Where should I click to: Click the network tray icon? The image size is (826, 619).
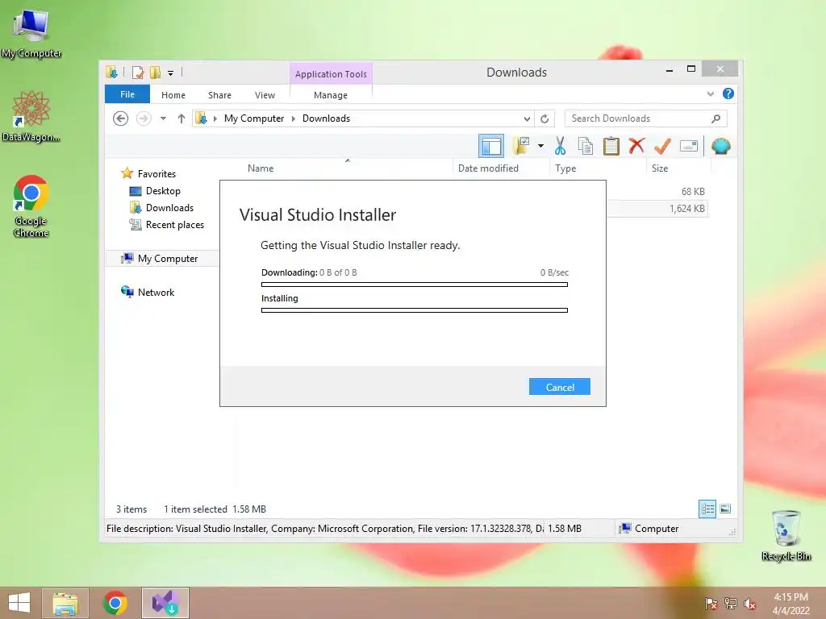coord(730,604)
